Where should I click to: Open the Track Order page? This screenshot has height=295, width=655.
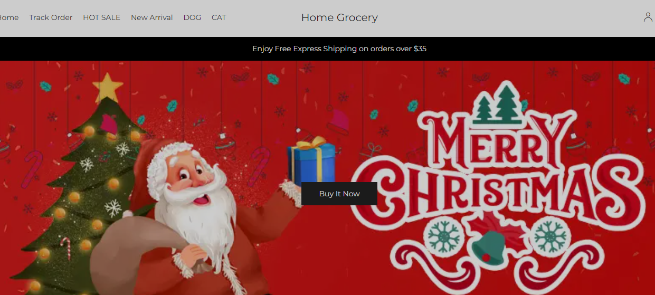[51, 17]
